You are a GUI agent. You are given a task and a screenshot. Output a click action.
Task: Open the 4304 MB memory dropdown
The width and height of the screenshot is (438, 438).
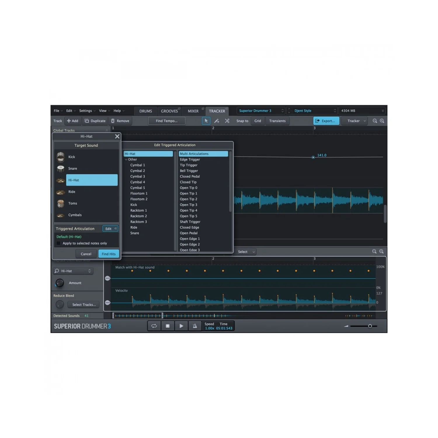pyautogui.click(x=362, y=111)
